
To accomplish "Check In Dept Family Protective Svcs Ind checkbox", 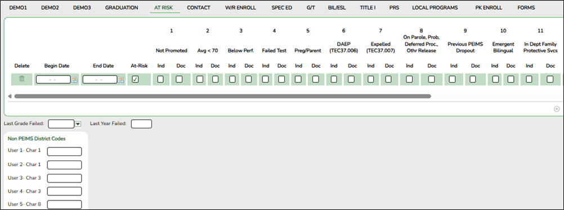I will [x=530, y=79].
